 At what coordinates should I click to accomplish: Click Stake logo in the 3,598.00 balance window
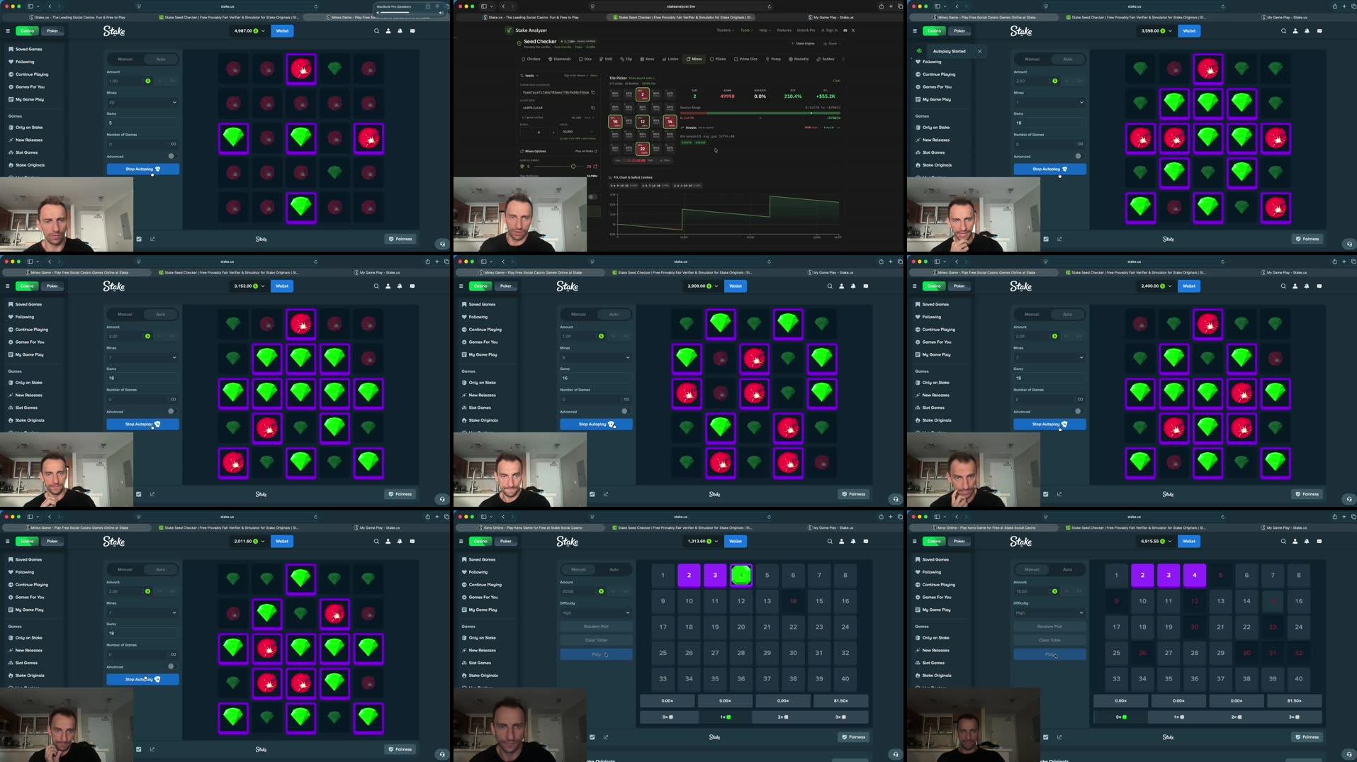1021,30
